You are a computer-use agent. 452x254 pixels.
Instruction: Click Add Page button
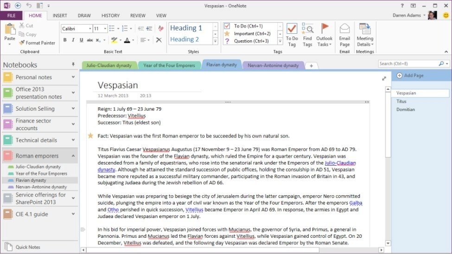click(x=410, y=75)
